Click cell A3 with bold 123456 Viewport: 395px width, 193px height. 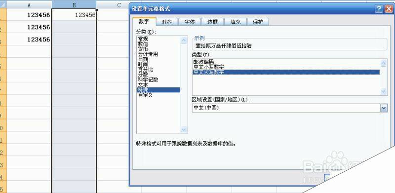pyautogui.click(x=29, y=39)
